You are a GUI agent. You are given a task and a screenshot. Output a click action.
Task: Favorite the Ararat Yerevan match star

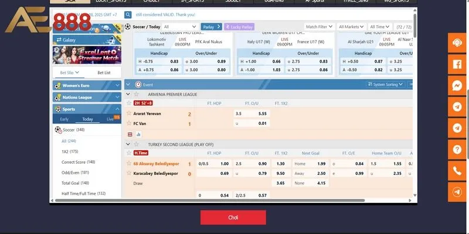pyautogui.click(x=129, y=113)
